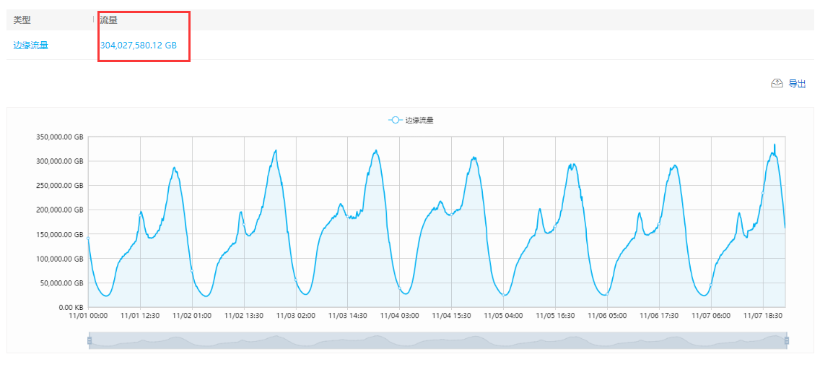Click the first data point at 11/01 00:00

(88, 238)
